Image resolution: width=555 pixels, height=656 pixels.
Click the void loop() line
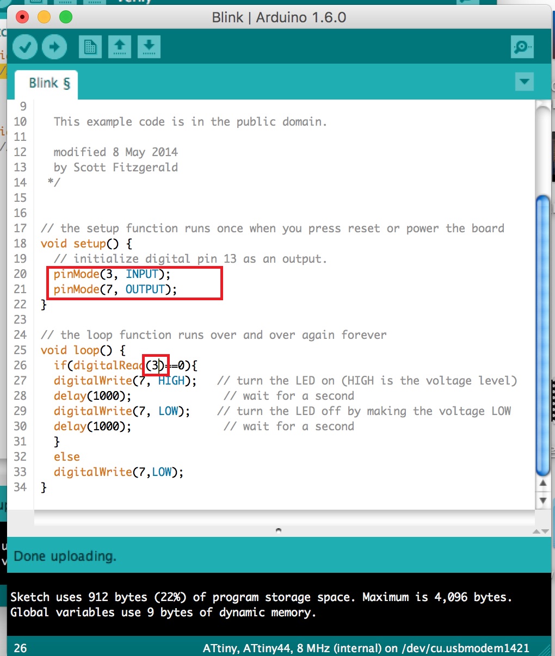click(x=83, y=350)
